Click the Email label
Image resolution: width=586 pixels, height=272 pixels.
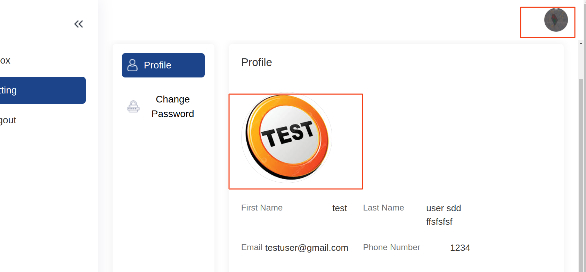click(x=252, y=247)
